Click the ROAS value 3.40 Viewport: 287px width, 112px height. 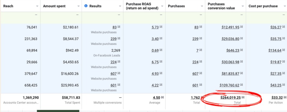[155, 39]
